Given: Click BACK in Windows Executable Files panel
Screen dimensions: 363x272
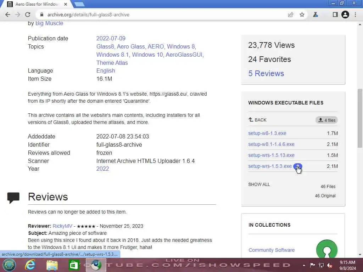Looking at the screenshot, I should (x=257, y=120).
